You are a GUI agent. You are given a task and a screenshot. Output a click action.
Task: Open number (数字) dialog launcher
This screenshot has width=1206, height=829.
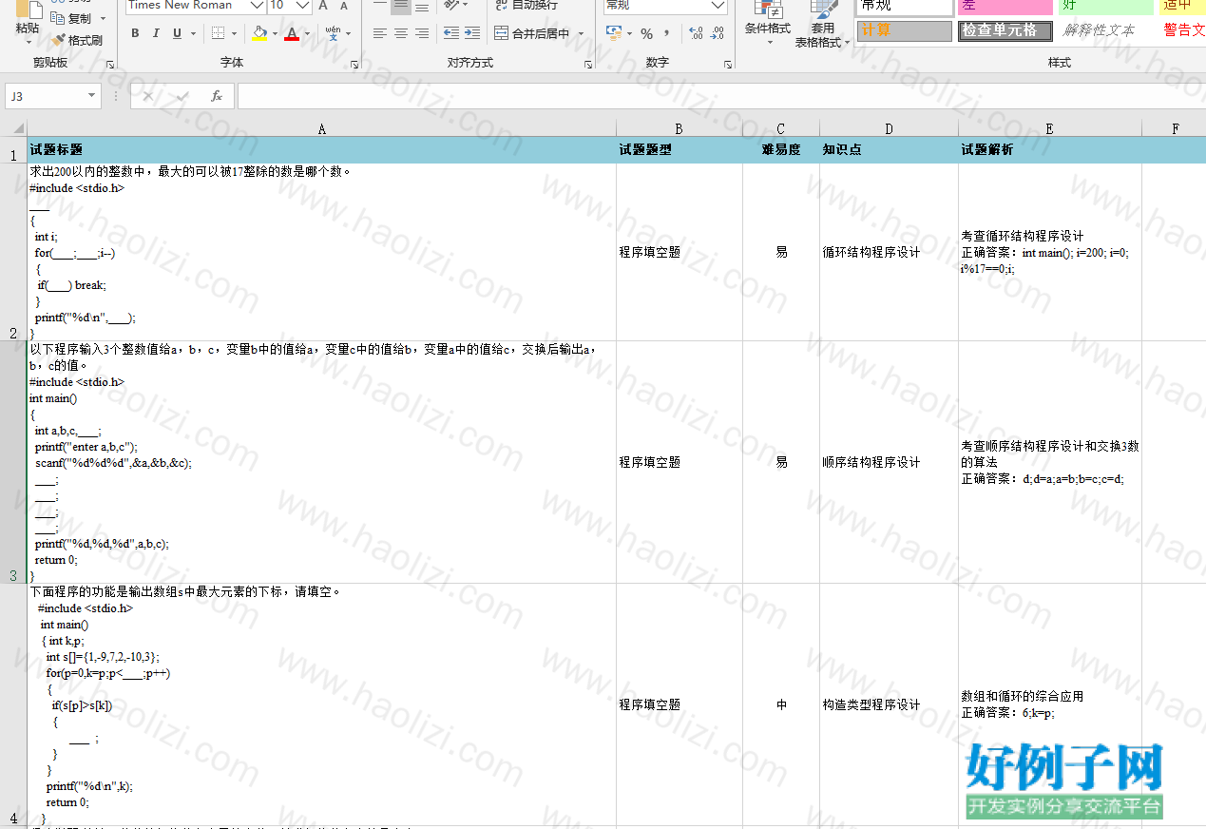click(x=728, y=64)
